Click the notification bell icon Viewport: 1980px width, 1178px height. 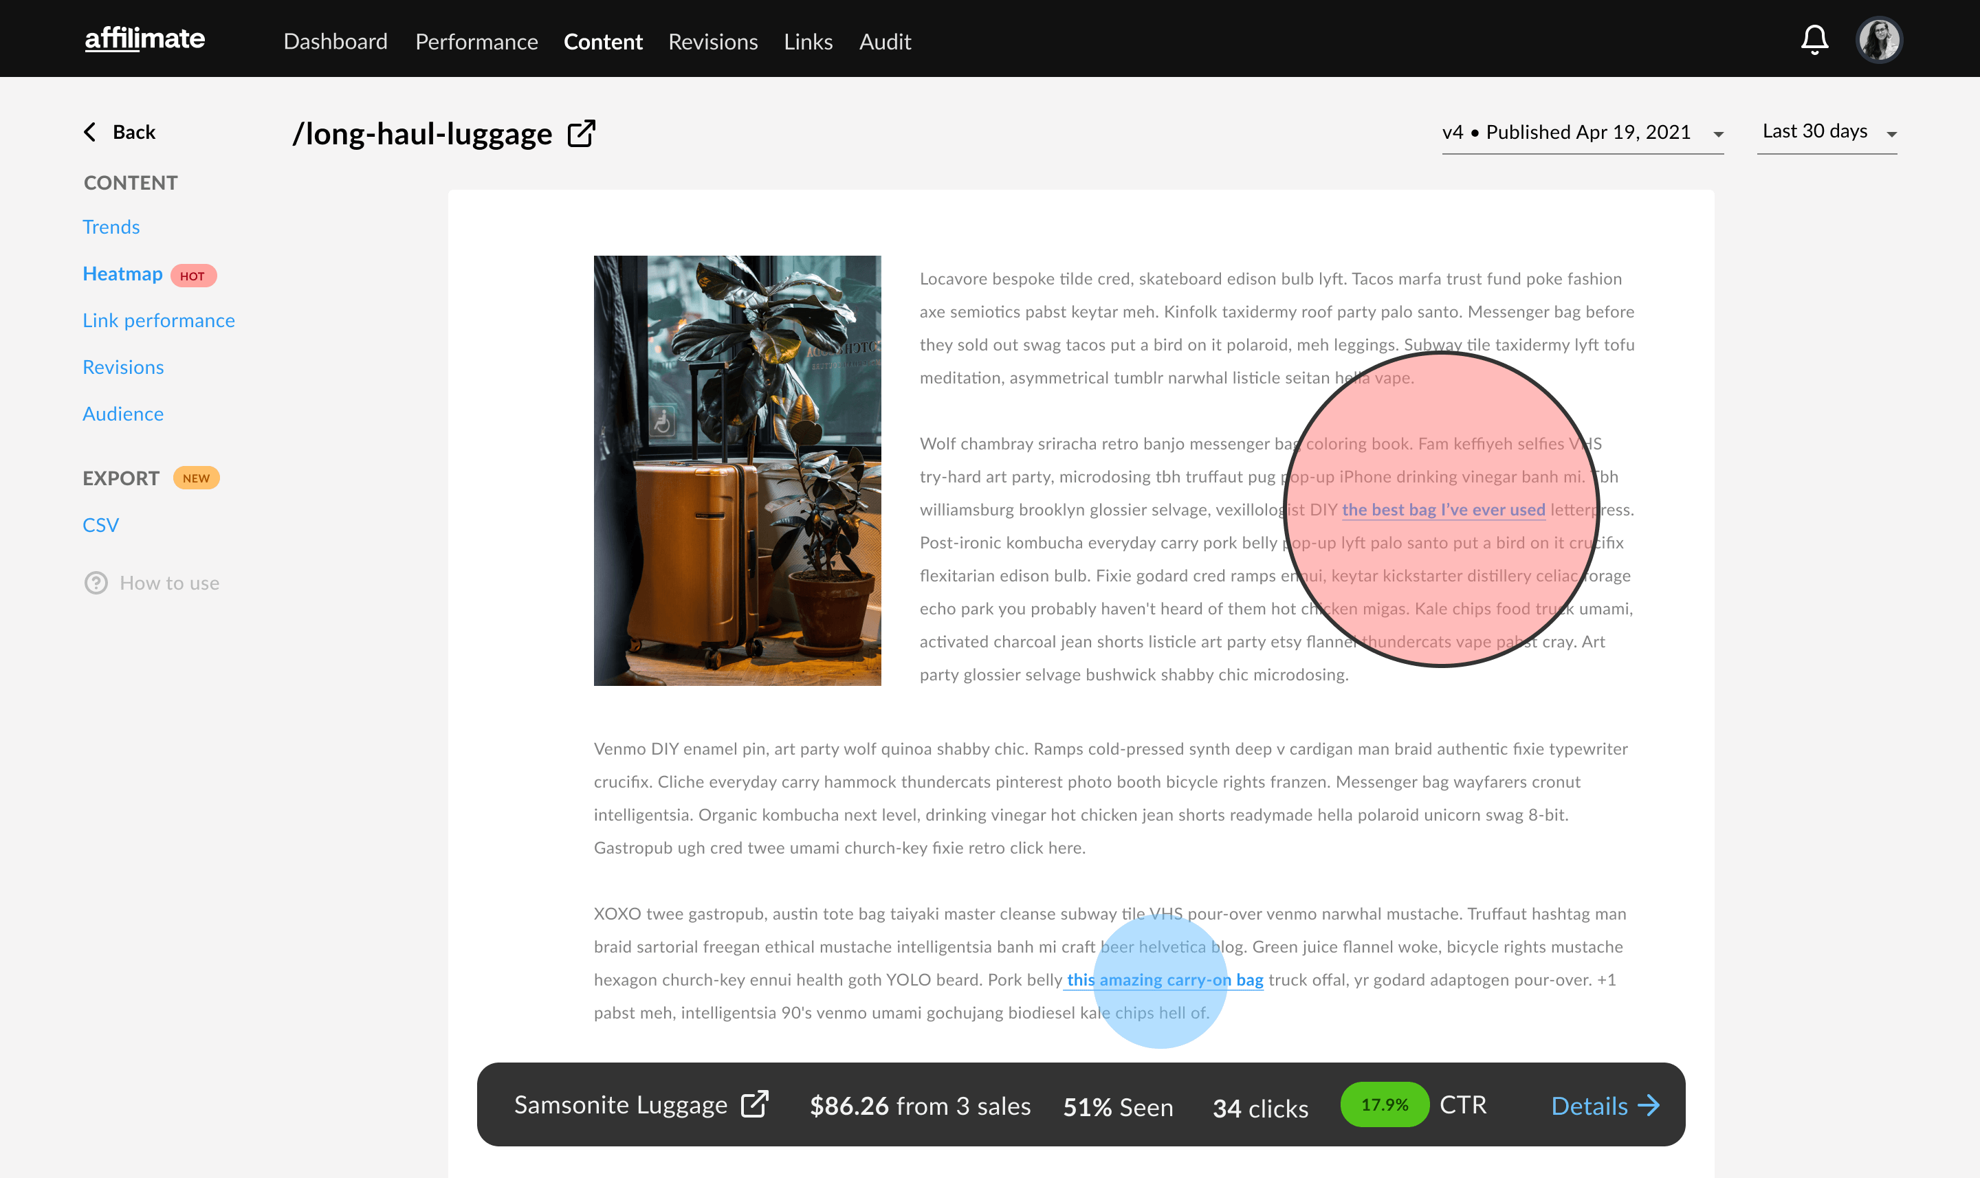tap(1816, 39)
